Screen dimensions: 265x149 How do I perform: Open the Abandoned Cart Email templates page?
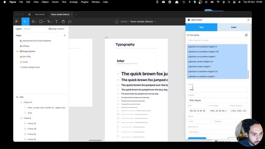click(37, 41)
